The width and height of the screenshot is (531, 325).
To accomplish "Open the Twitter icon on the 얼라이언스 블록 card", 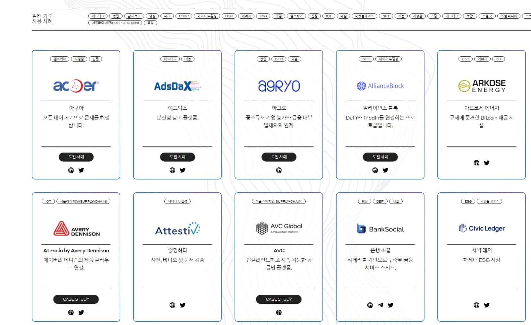I will (x=385, y=170).
